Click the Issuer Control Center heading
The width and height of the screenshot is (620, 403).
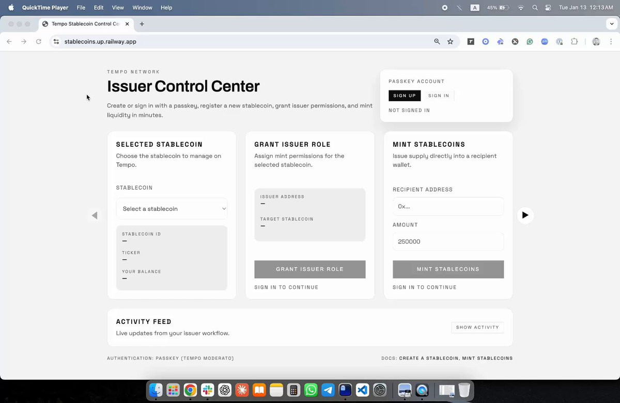(183, 86)
